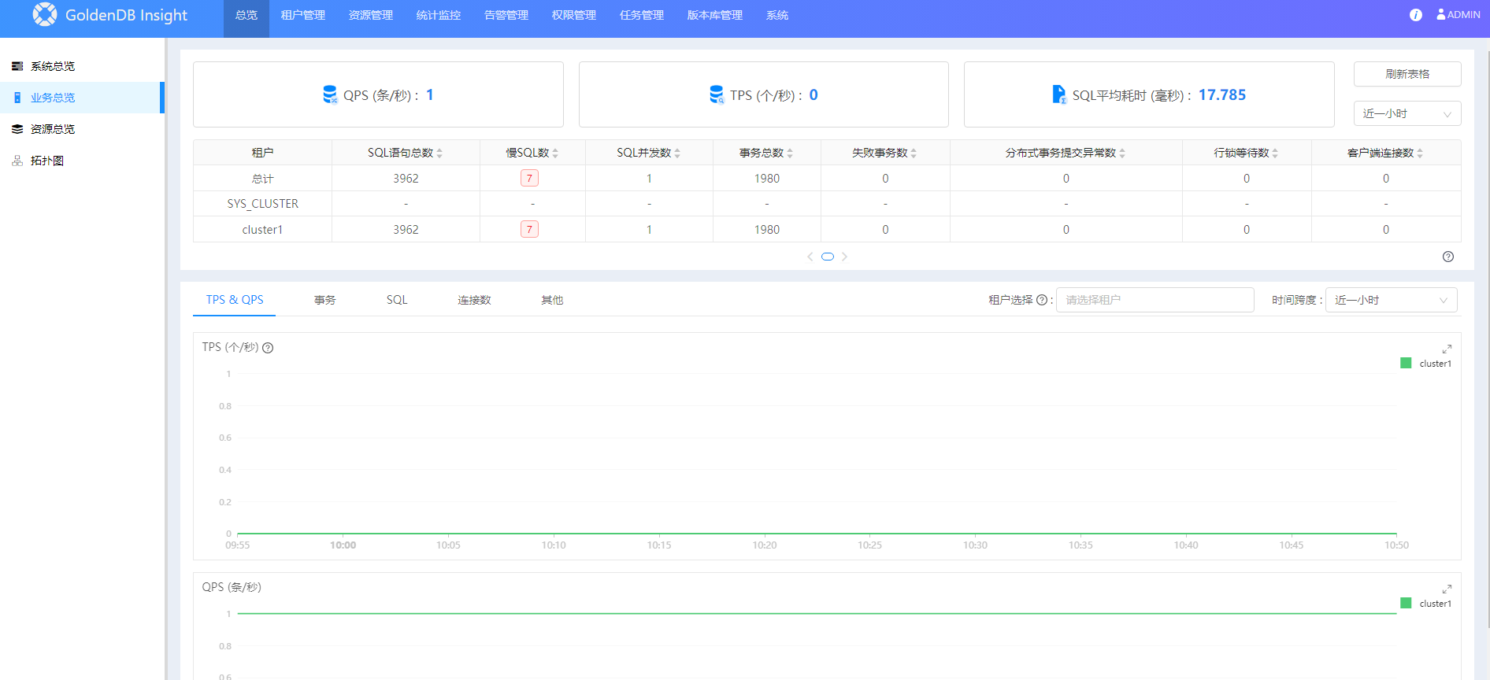Viewport: 1490px width, 680px height.
Task: Click the TPS chart help icon
Action: (268, 348)
